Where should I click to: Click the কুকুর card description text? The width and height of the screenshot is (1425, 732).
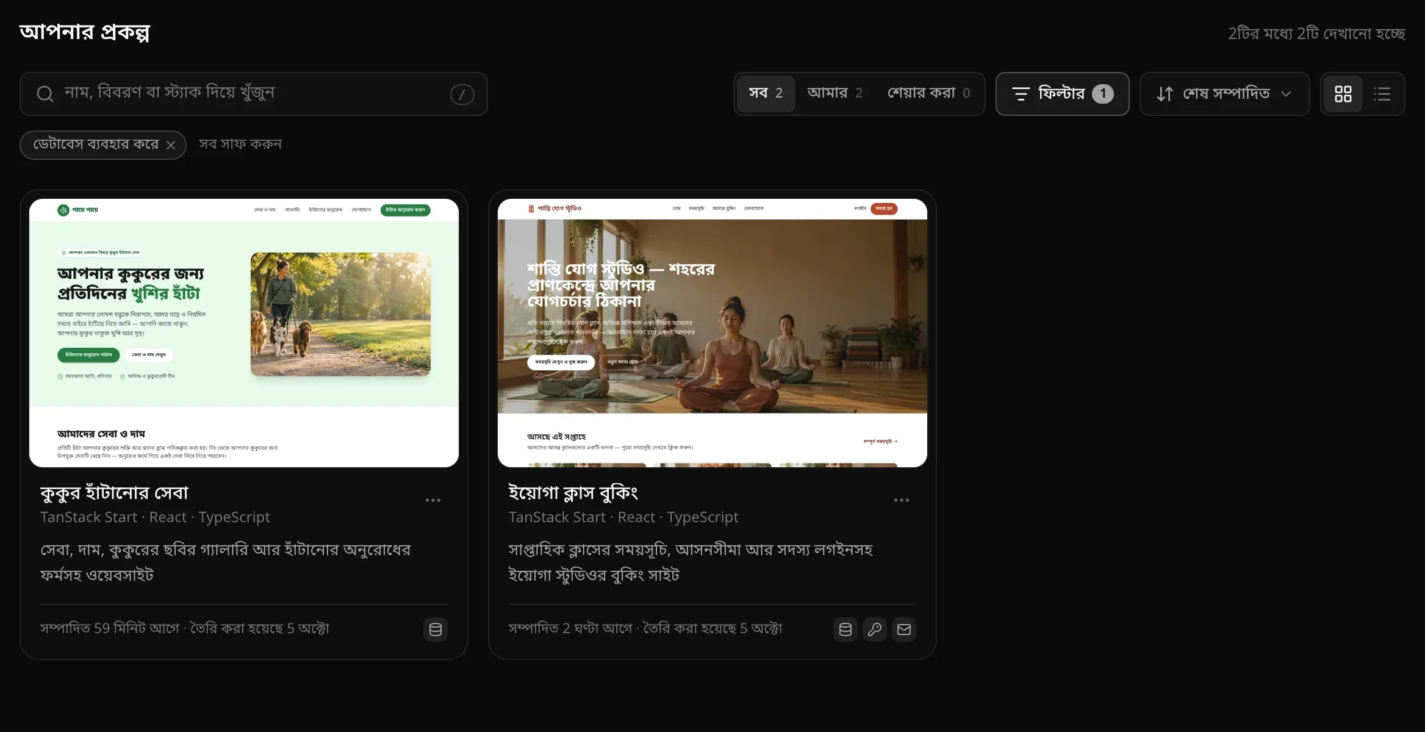(x=226, y=562)
